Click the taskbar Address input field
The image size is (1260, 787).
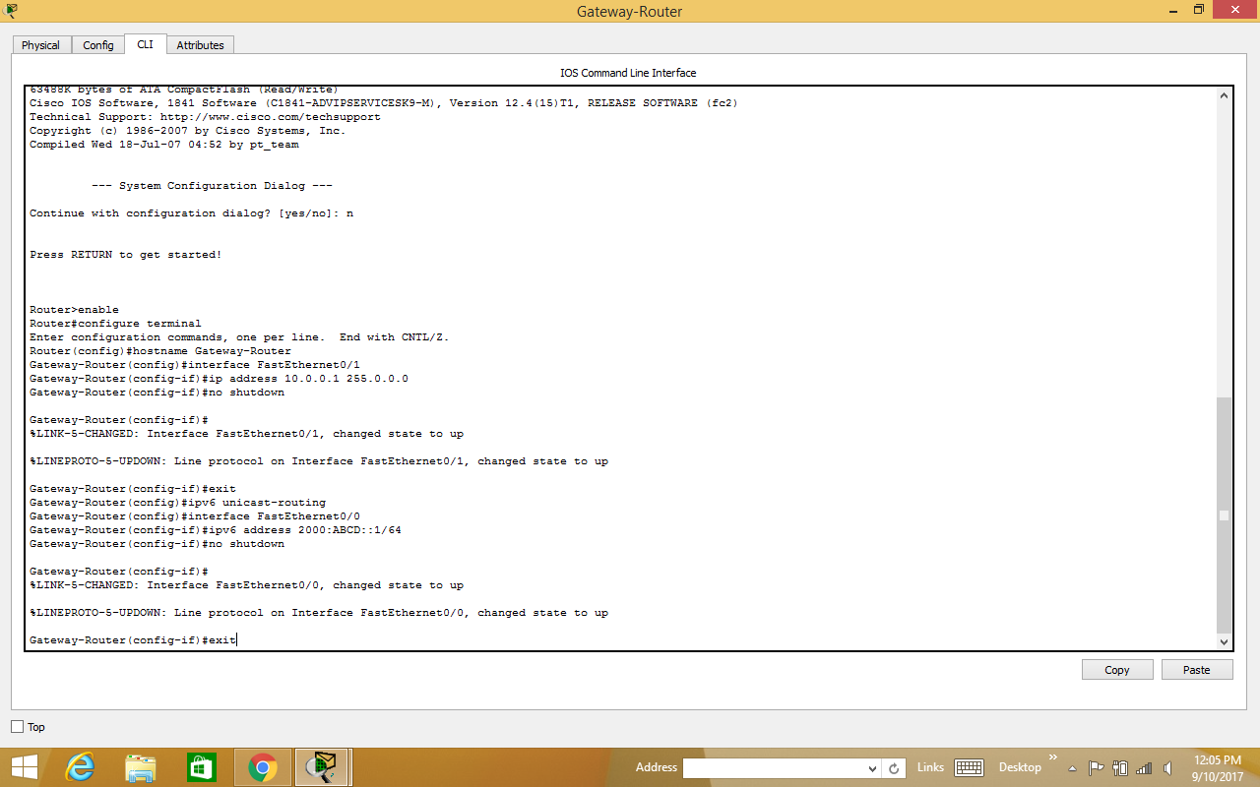coord(773,767)
